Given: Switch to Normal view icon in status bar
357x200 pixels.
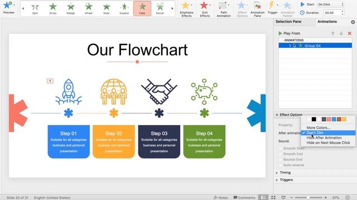Looking at the screenshot, I should click(263, 198).
